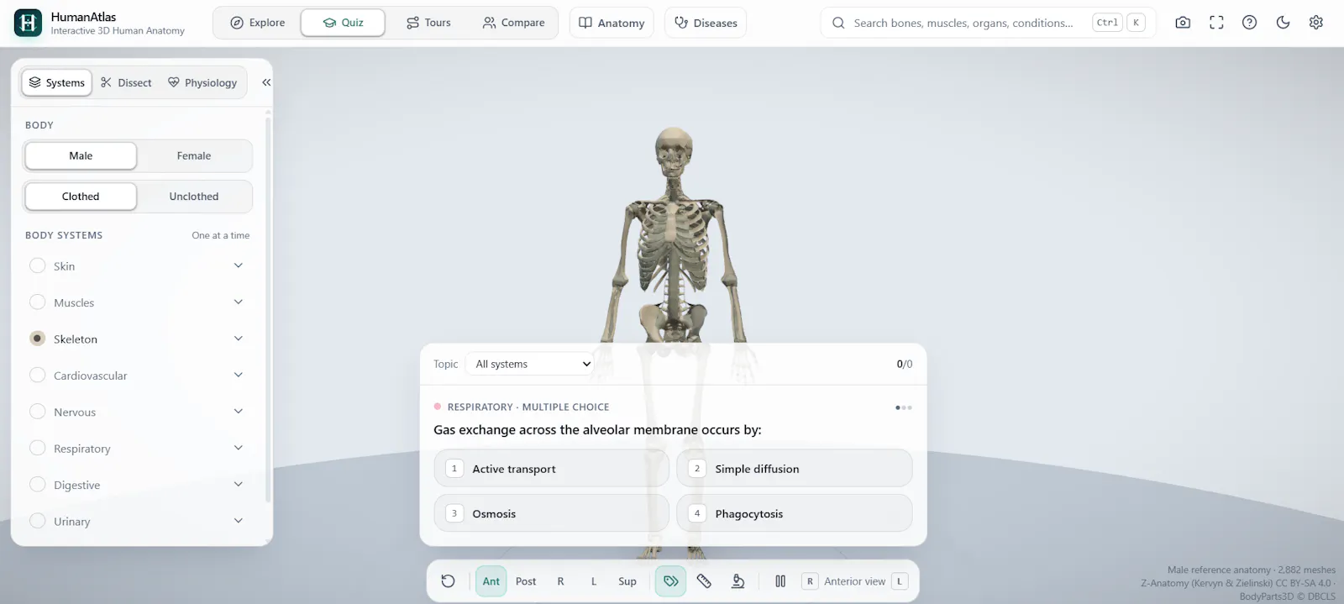Select the ruler measure tool

(704, 581)
